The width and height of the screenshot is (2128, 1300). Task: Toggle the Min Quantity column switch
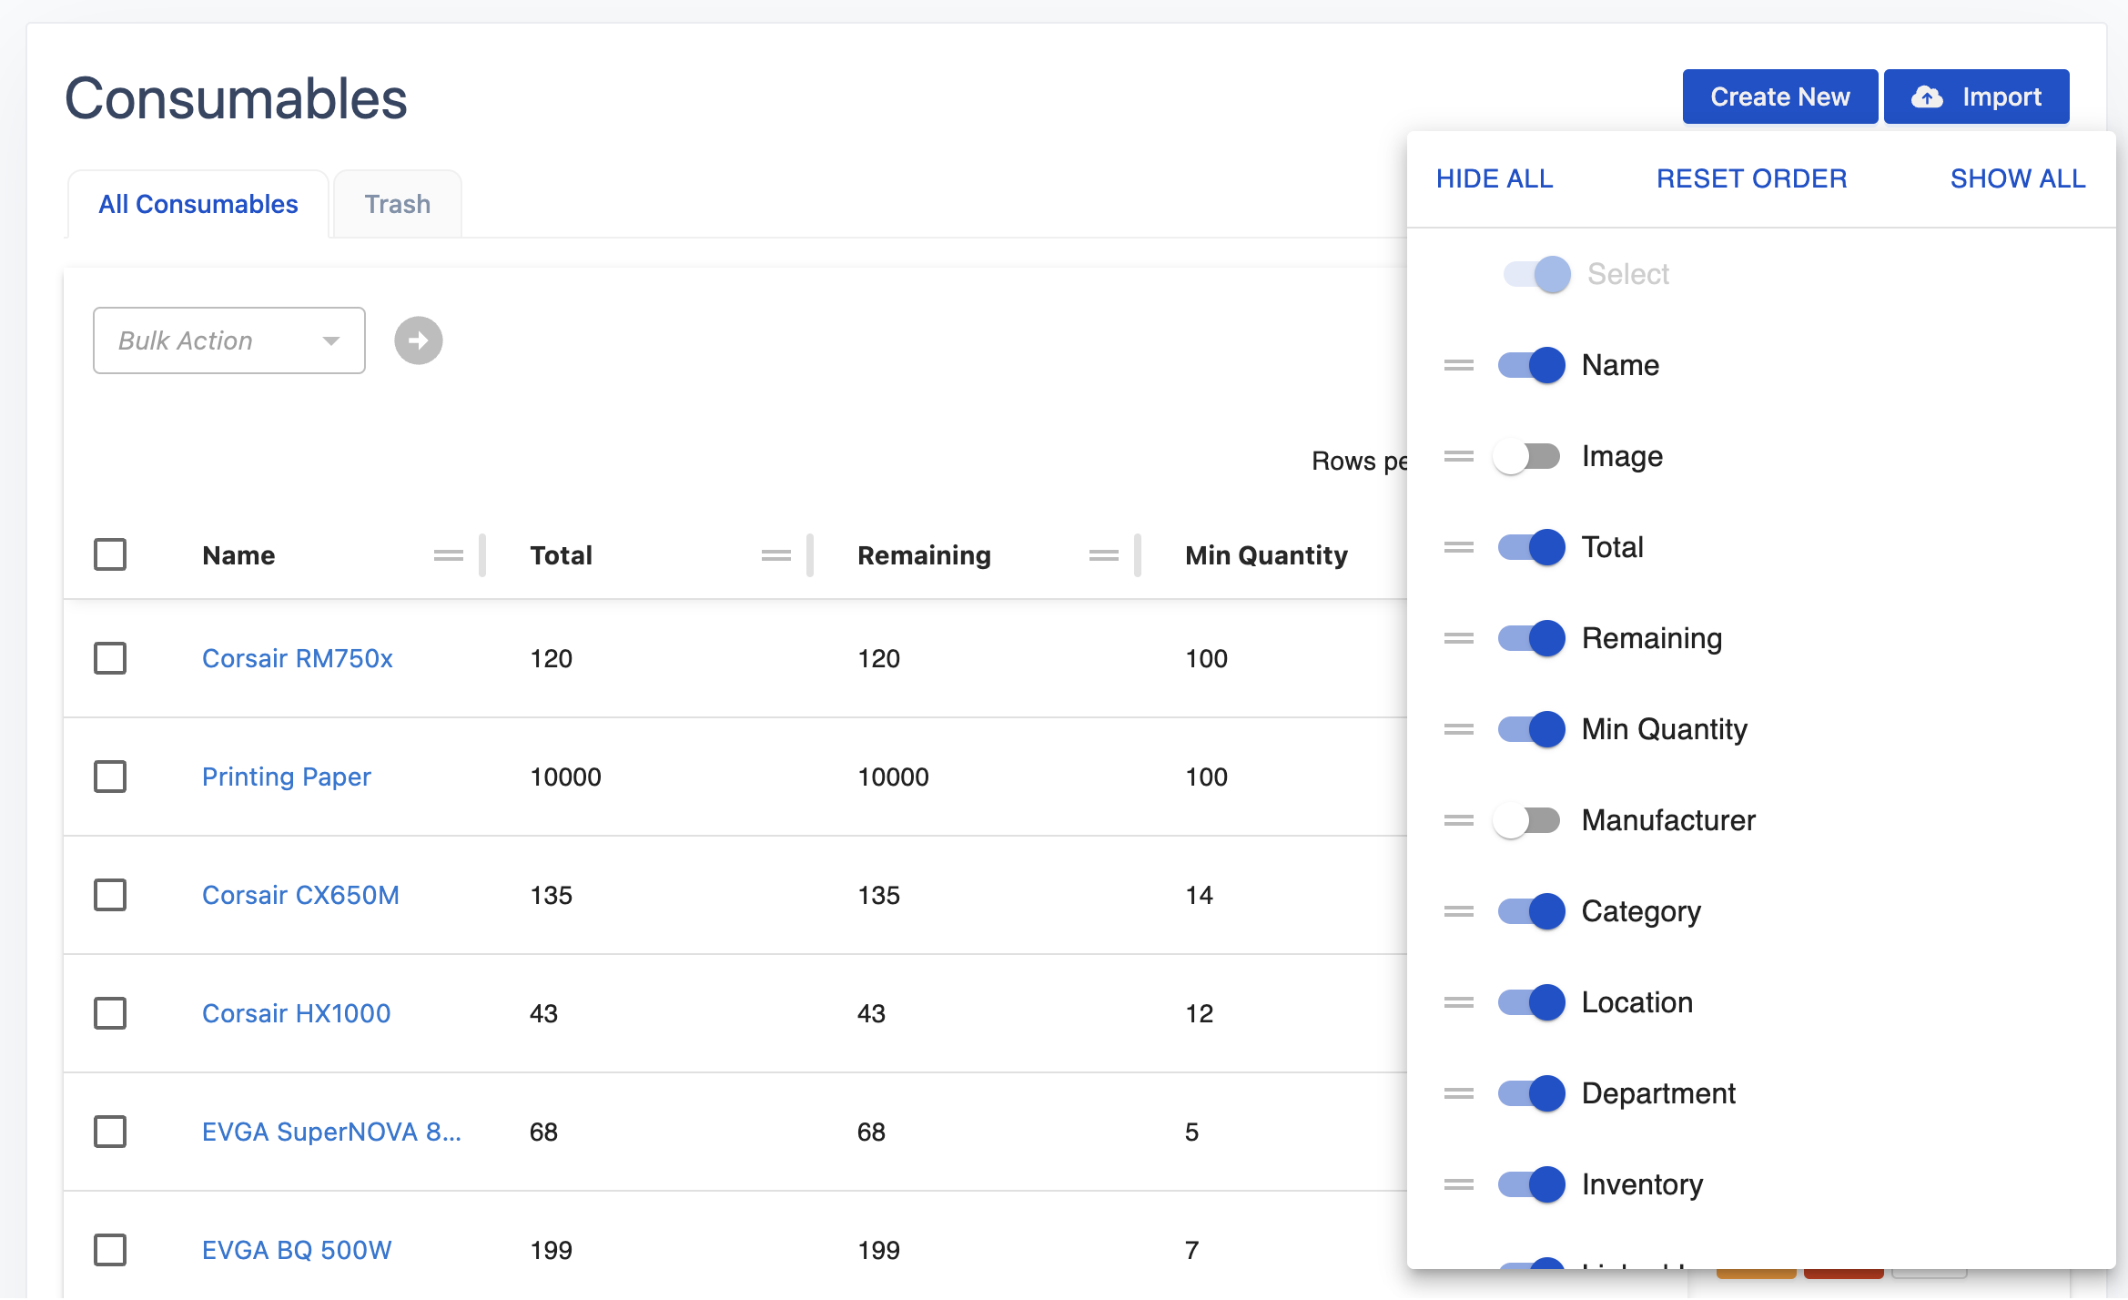1532,729
